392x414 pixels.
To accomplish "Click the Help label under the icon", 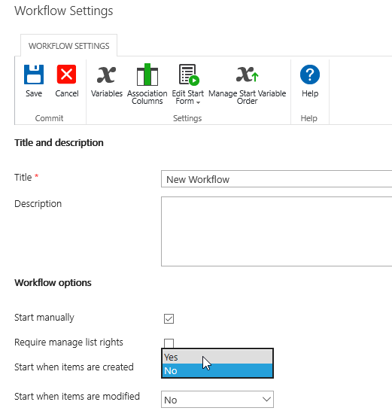I will point(310,93).
